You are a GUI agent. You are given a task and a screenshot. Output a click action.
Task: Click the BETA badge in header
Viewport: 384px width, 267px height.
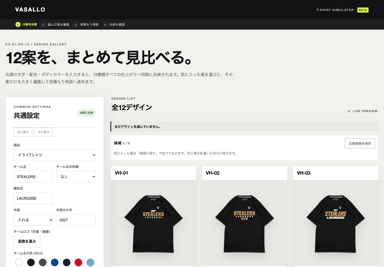[363, 10]
